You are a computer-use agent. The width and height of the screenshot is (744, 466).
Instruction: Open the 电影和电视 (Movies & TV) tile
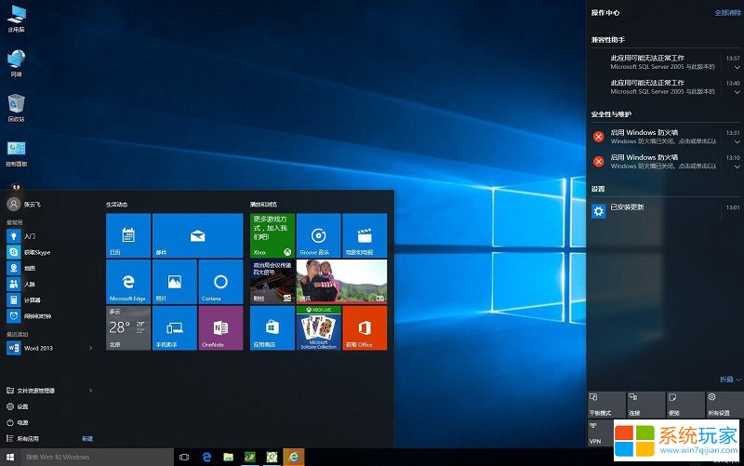(365, 235)
